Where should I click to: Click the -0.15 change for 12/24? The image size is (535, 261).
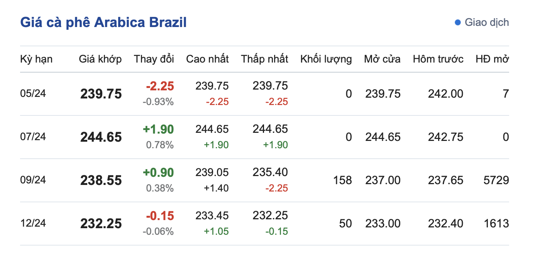click(x=160, y=216)
